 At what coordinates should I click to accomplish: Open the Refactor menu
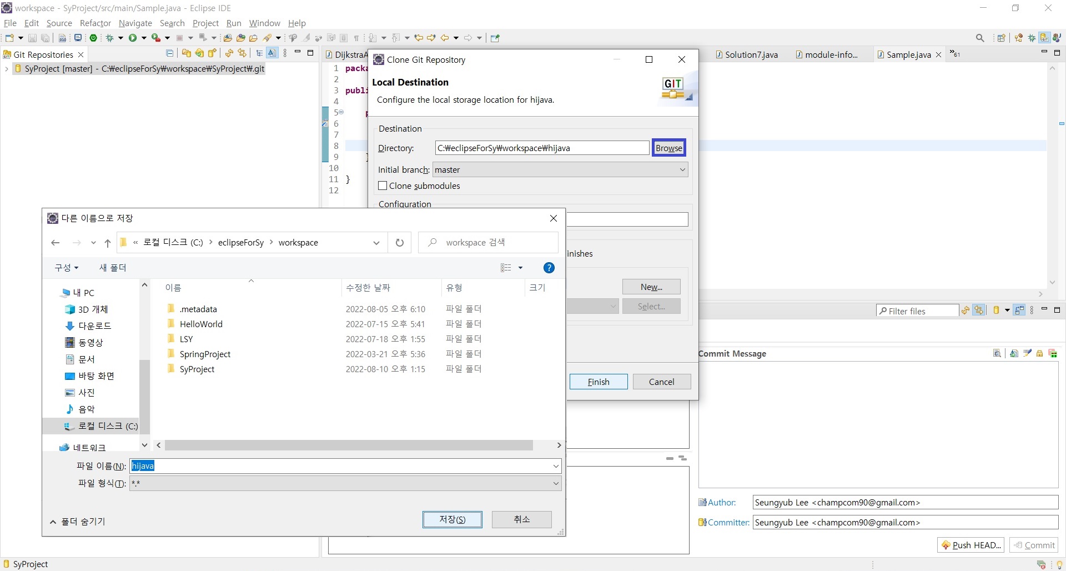[x=95, y=23]
